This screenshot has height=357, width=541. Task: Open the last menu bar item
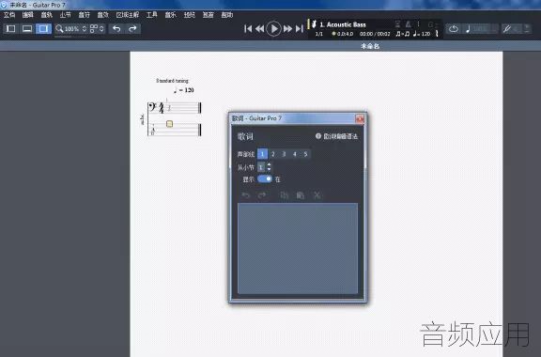(227, 15)
